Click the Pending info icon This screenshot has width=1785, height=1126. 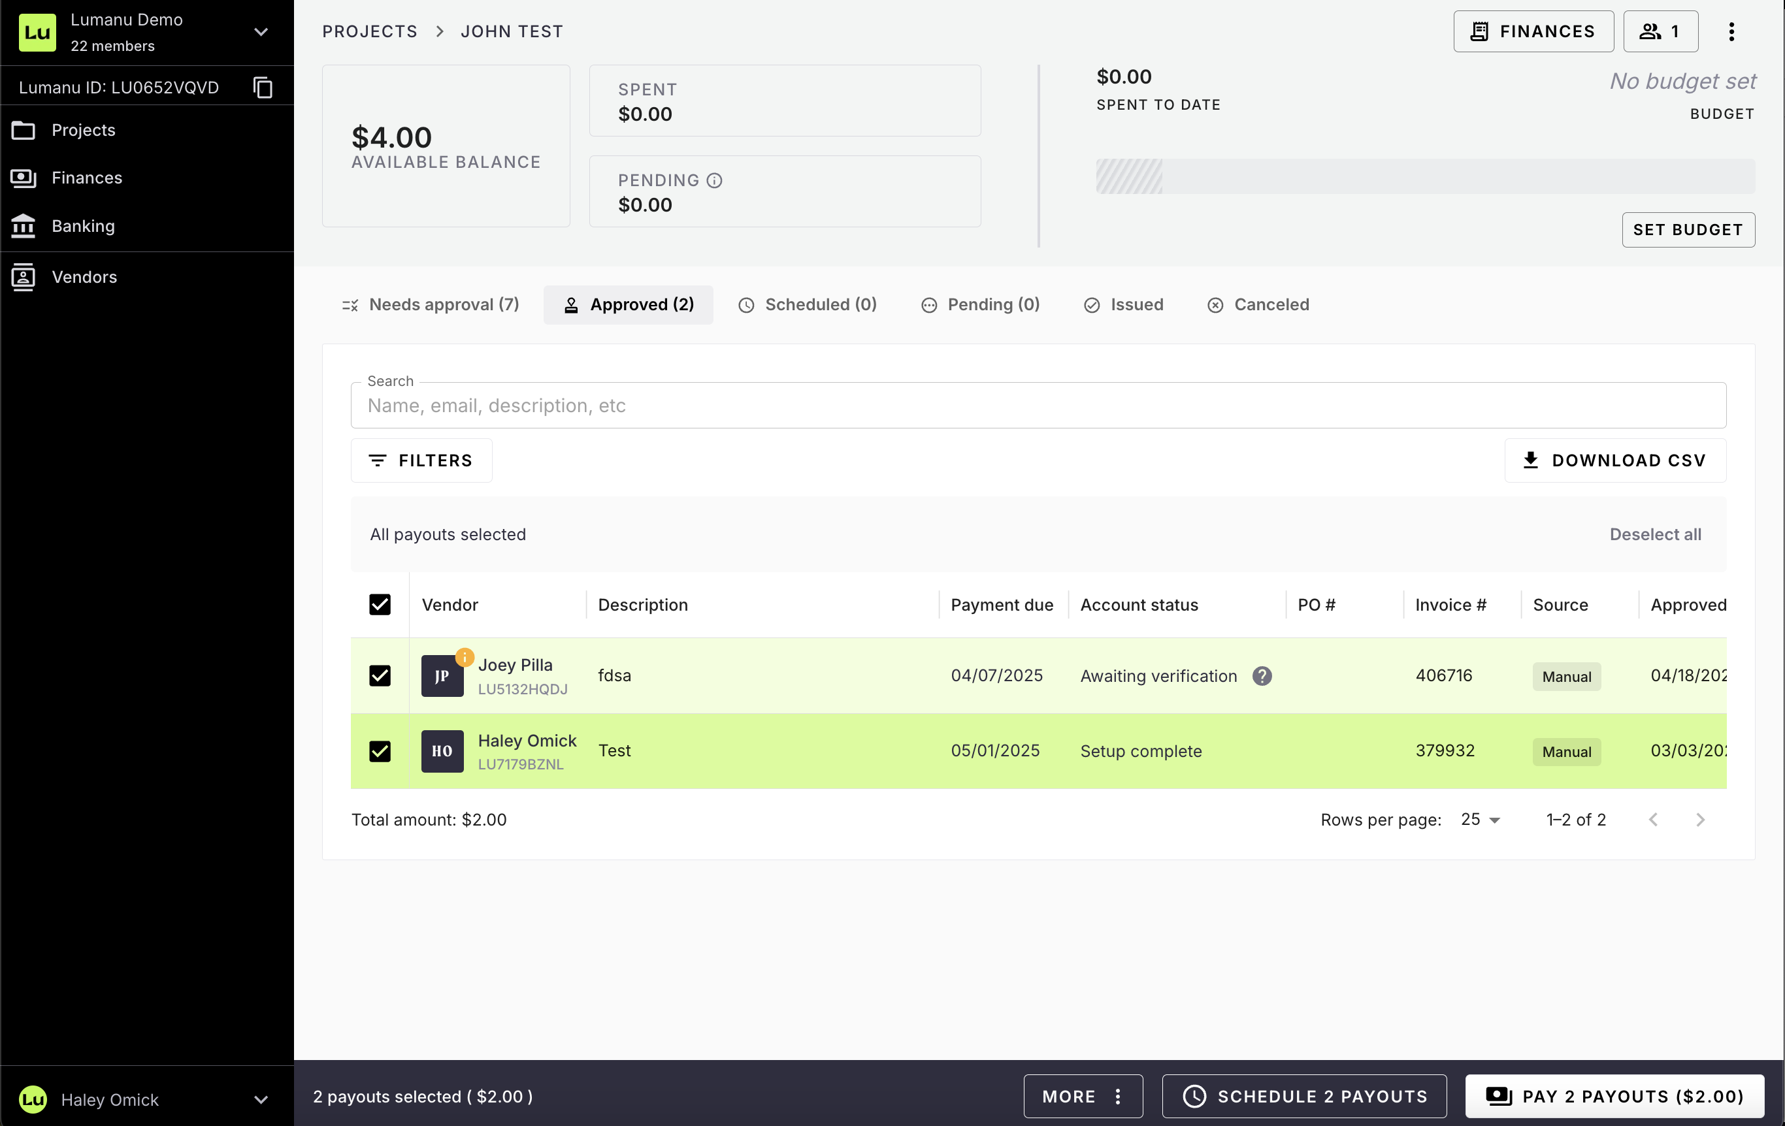coord(714,181)
